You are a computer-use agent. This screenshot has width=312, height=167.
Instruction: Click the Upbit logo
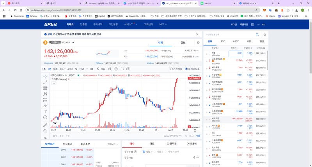click(51, 24)
